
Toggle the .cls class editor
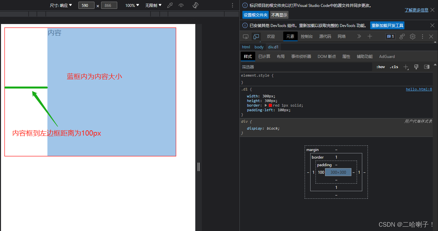394,67
